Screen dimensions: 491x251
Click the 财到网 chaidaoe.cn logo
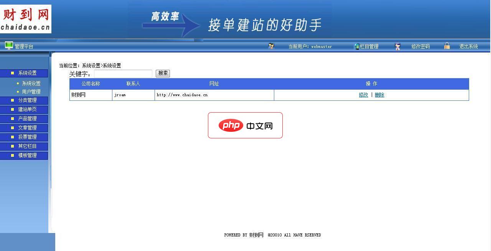(25, 18)
